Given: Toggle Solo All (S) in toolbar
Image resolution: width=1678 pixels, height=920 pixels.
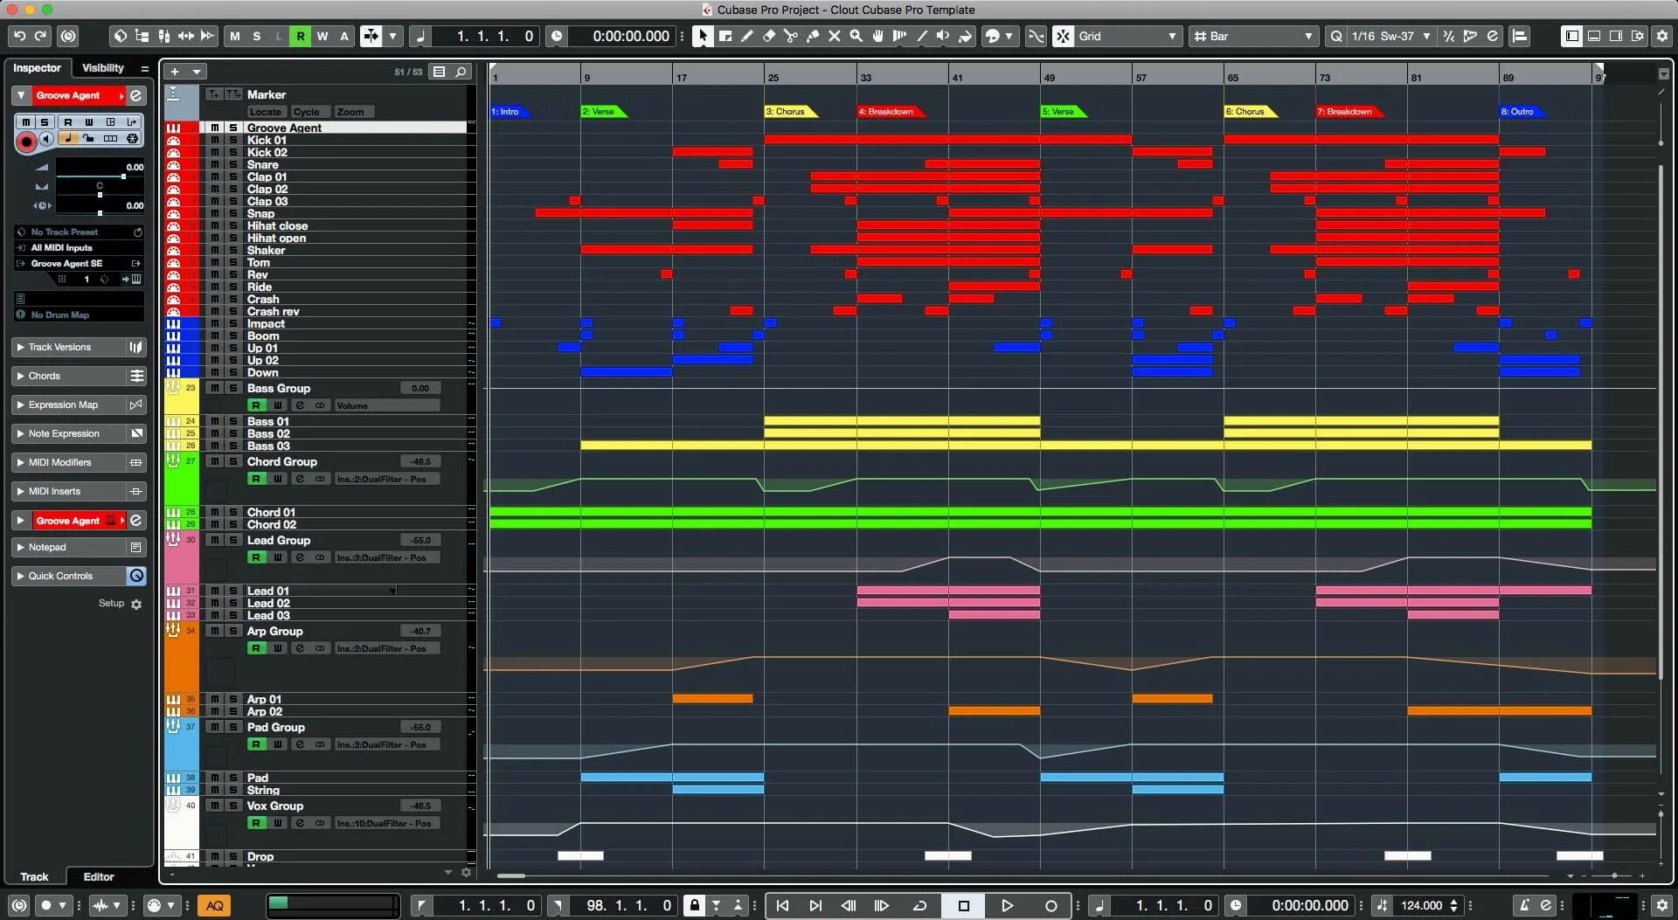Looking at the screenshot, I should pyautogui.click(x=256, y=36).
